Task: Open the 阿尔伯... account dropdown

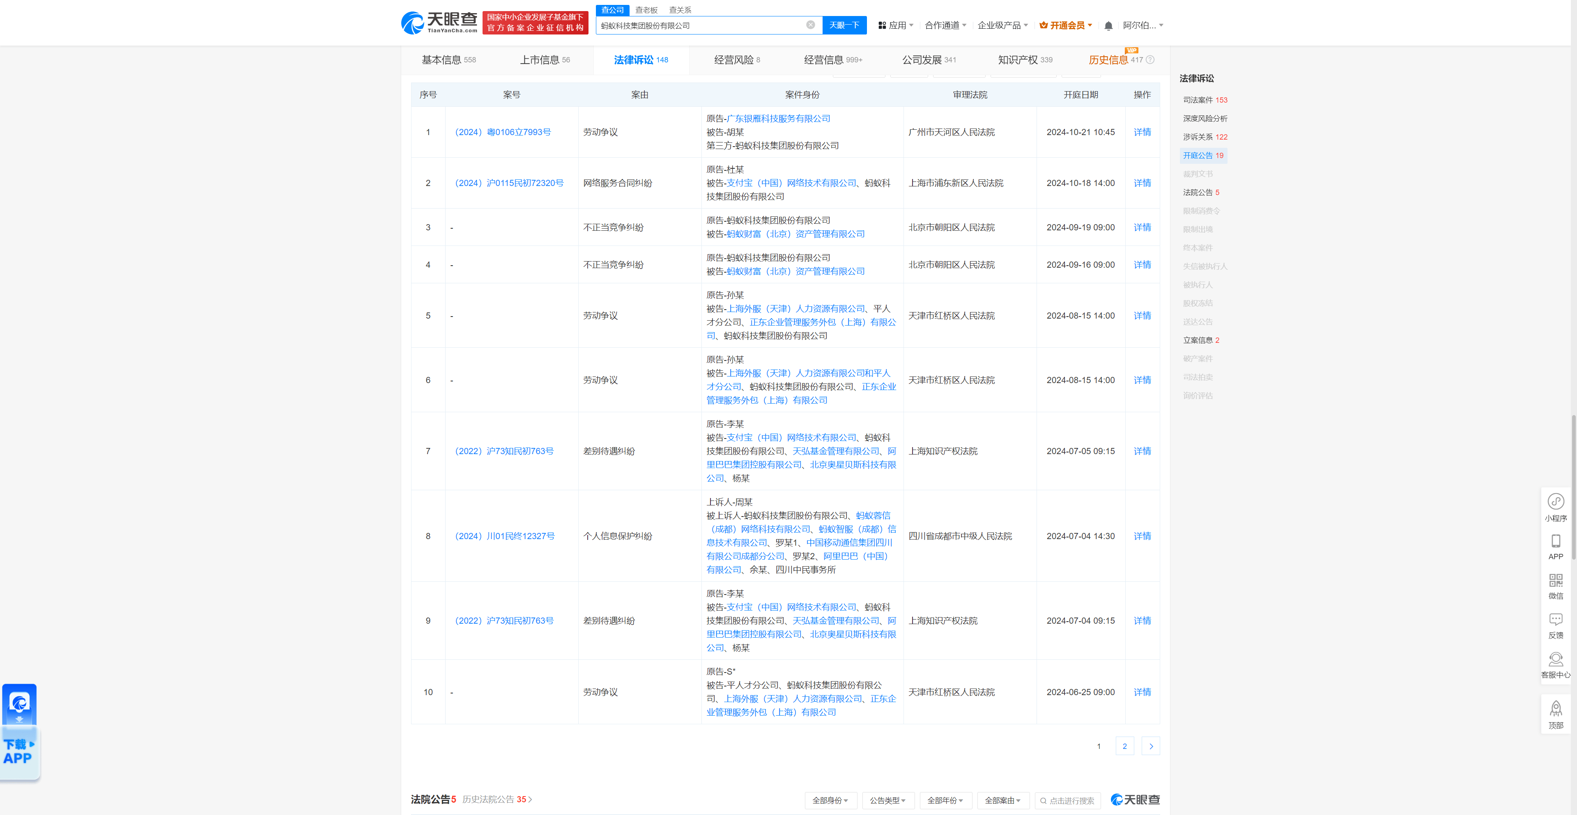Action: (x=1143, y=25)
